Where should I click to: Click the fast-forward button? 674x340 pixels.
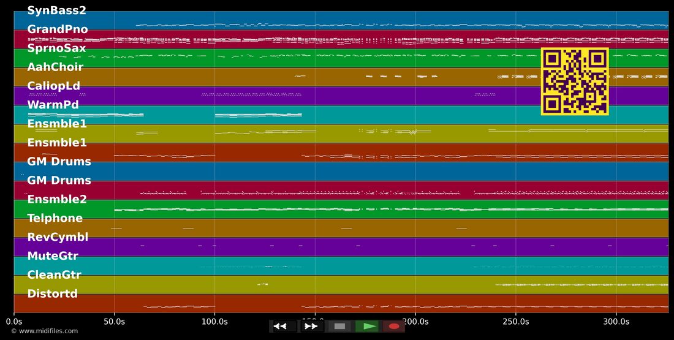(311, 327)
